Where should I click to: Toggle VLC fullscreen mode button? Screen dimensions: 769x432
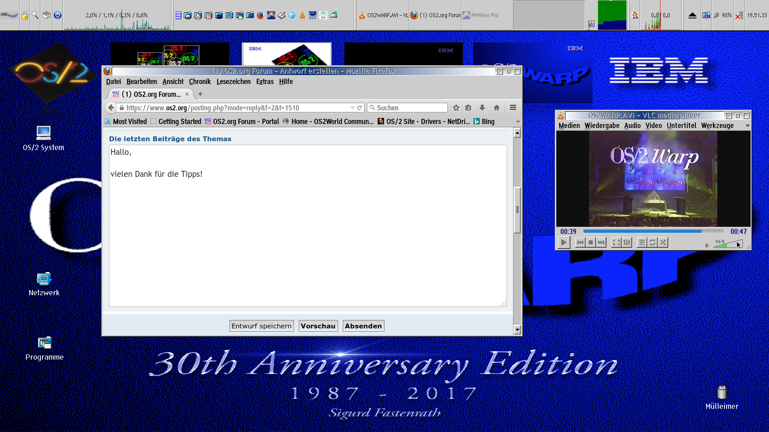616,242
